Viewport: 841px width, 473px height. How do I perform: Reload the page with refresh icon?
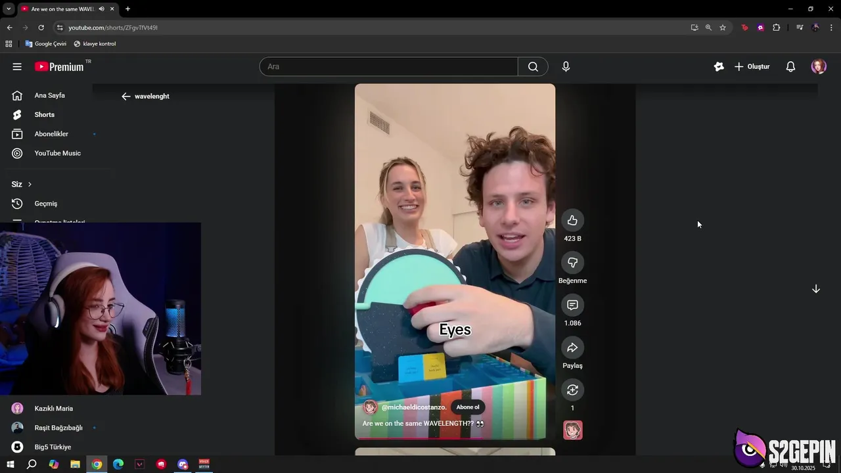coord(41,28)
